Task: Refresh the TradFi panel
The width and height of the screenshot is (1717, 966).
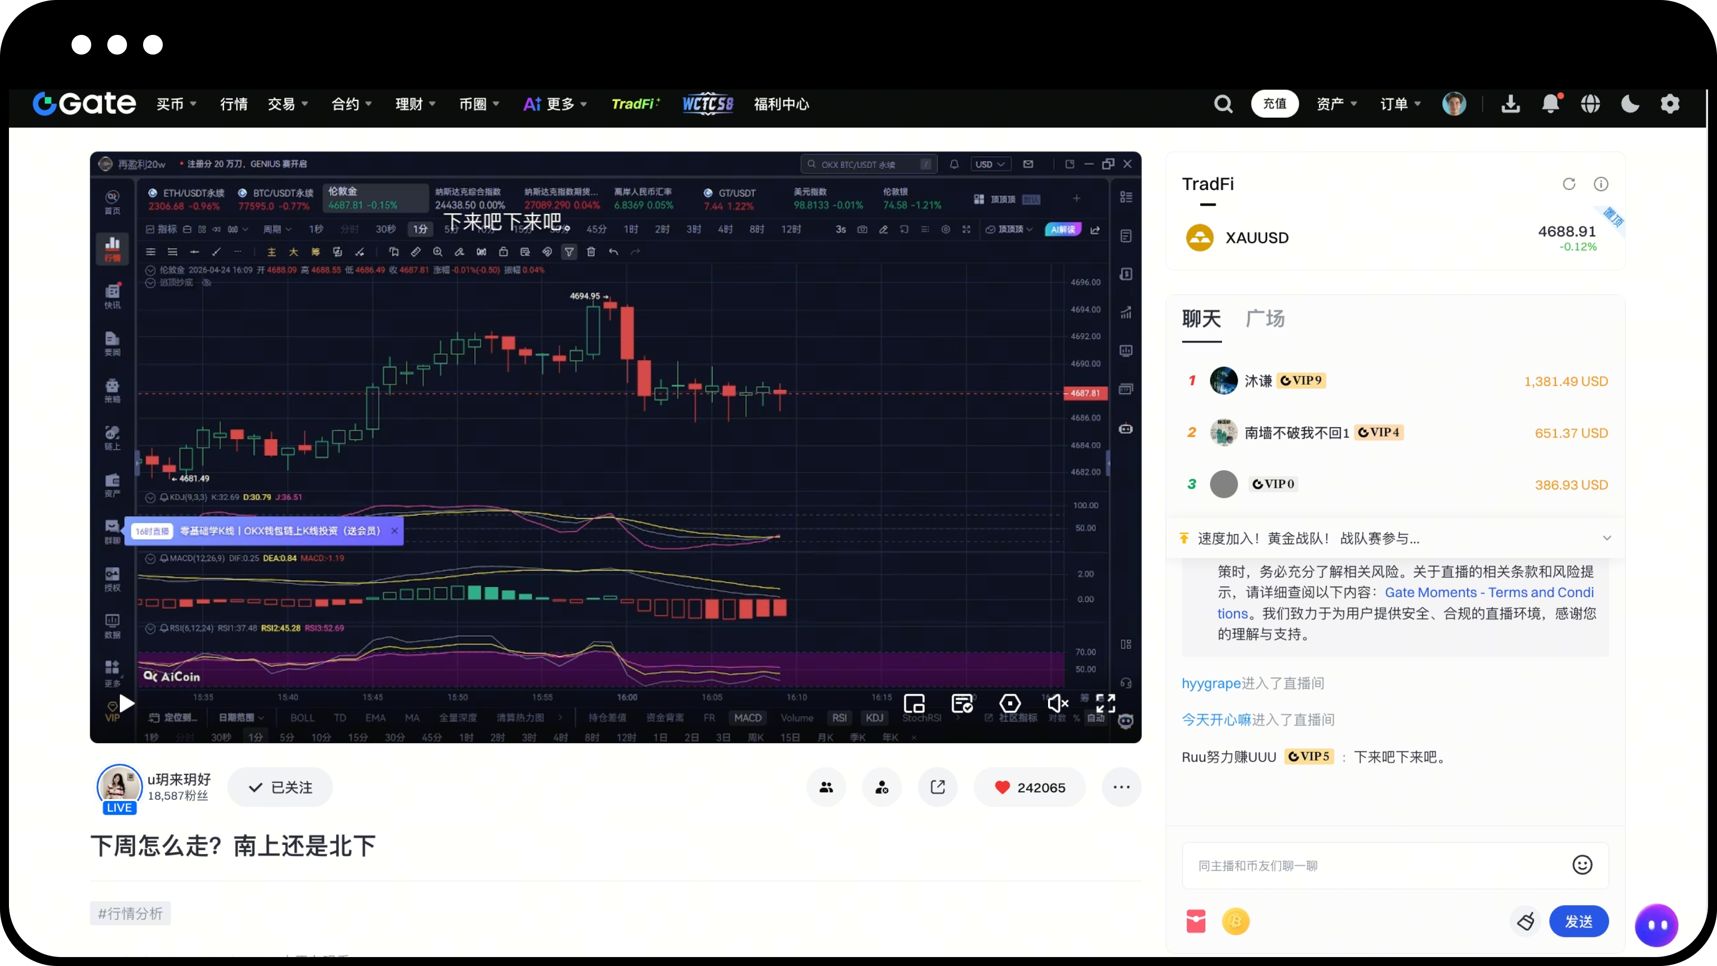Action: pos(1569,184)
